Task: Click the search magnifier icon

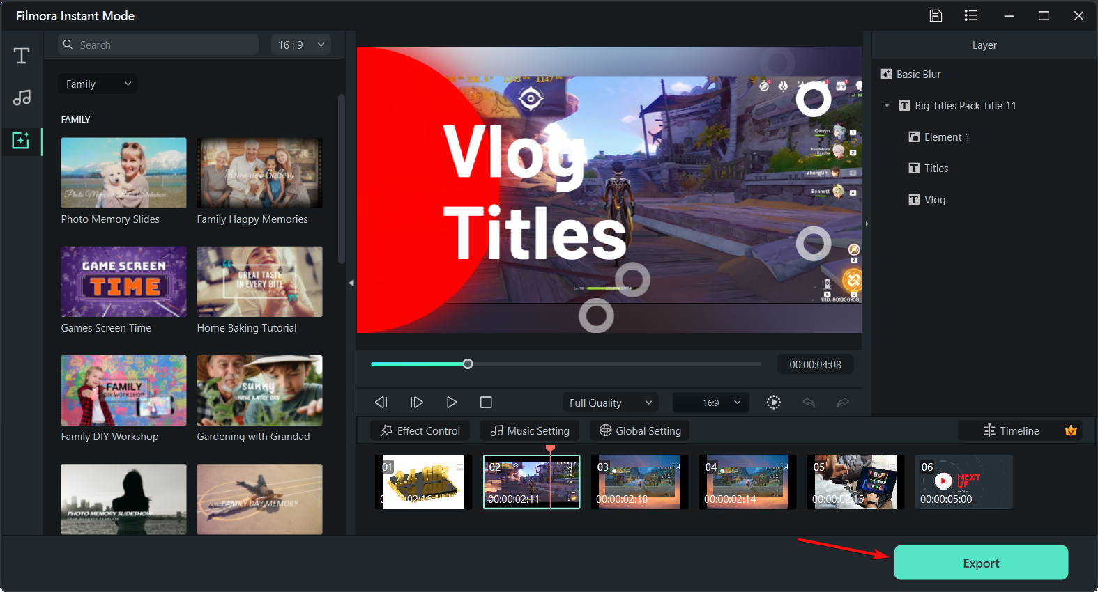Action: (68, 45)
